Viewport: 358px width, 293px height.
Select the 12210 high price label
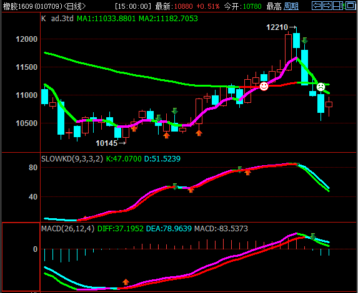click(x=277, y=27)
